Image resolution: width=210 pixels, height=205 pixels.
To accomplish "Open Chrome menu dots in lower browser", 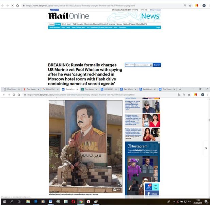I will point(208,95).
